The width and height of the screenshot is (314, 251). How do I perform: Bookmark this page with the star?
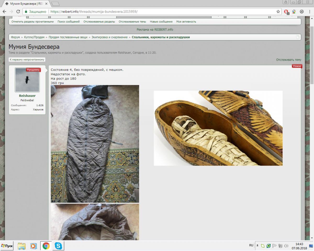[278, 12]
